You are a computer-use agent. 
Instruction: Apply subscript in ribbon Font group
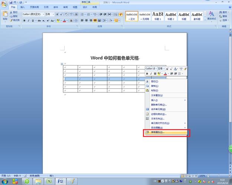coord(43,21)
